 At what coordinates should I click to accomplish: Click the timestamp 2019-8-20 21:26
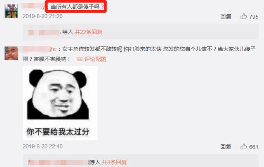(x=42, y=16)
